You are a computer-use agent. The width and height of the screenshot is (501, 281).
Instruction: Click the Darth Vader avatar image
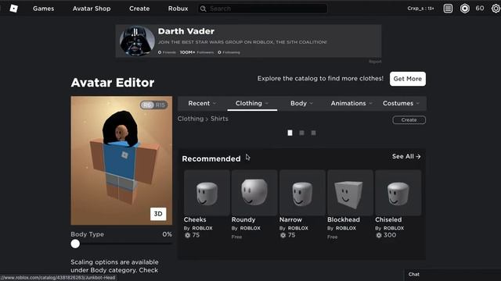pos(137,41)
